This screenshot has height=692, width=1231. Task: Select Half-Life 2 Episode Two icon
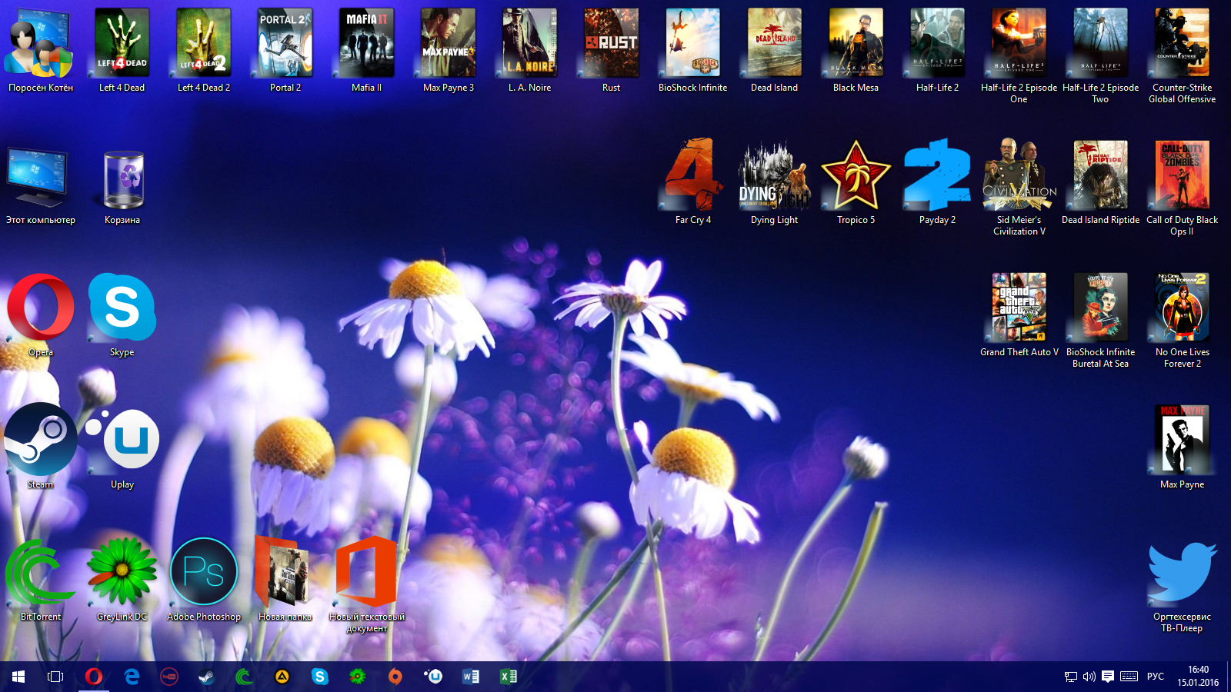[1100, 43]
